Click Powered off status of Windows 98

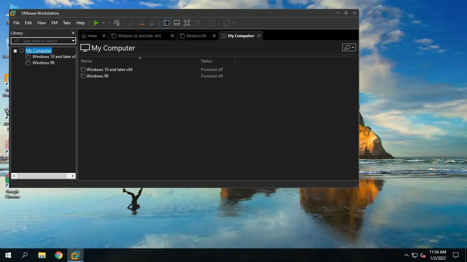(212, 76)
